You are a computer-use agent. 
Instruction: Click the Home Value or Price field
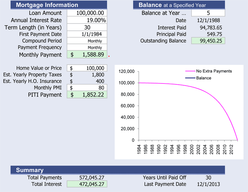point(87,68)
